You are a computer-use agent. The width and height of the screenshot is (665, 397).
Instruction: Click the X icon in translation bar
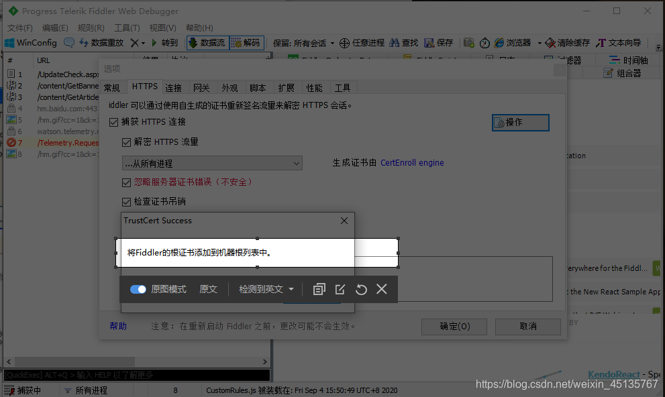coord(382,289)
